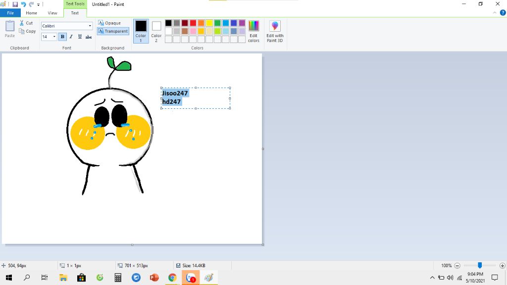Image resolution: width=507 pixels, height=285 pixels.
Task: Open the volume control in system tray
Action: [x=450, y=278]
